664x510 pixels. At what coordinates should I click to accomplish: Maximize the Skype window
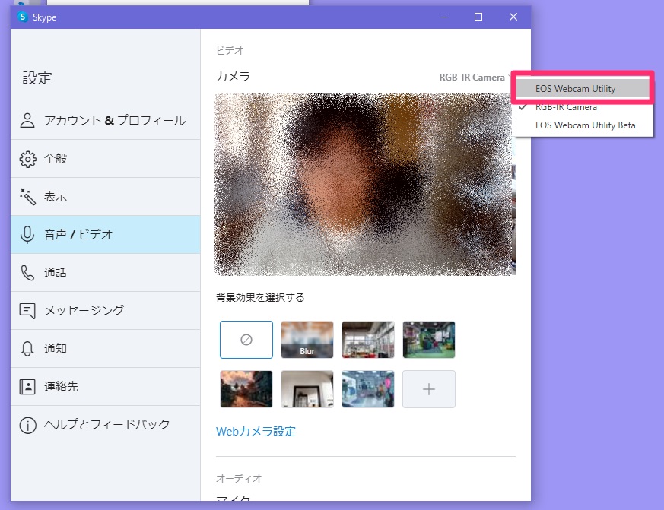click(x=478, y=17)
